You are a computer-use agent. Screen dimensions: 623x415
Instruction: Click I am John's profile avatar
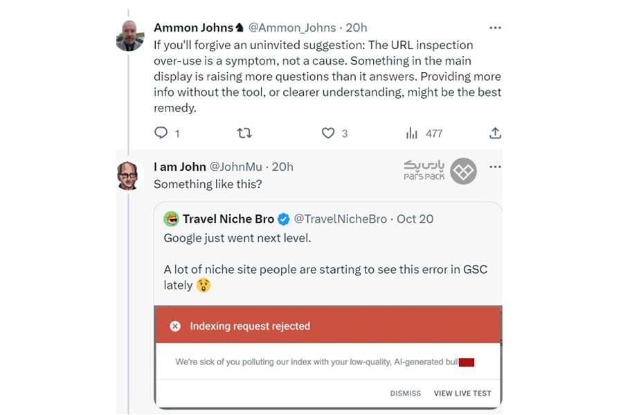pos(129,175)
